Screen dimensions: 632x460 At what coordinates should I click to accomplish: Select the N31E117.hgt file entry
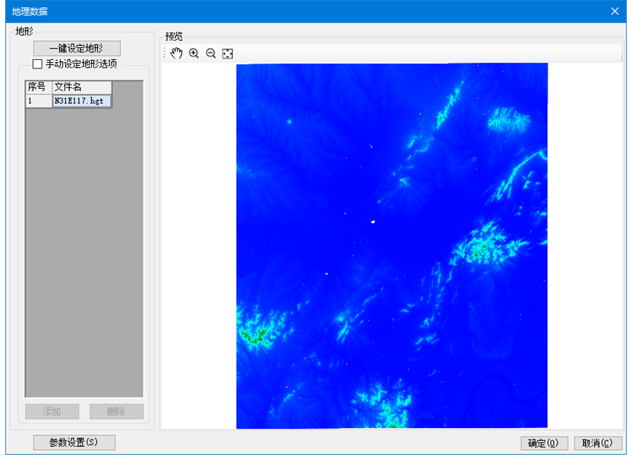point(81,101)
